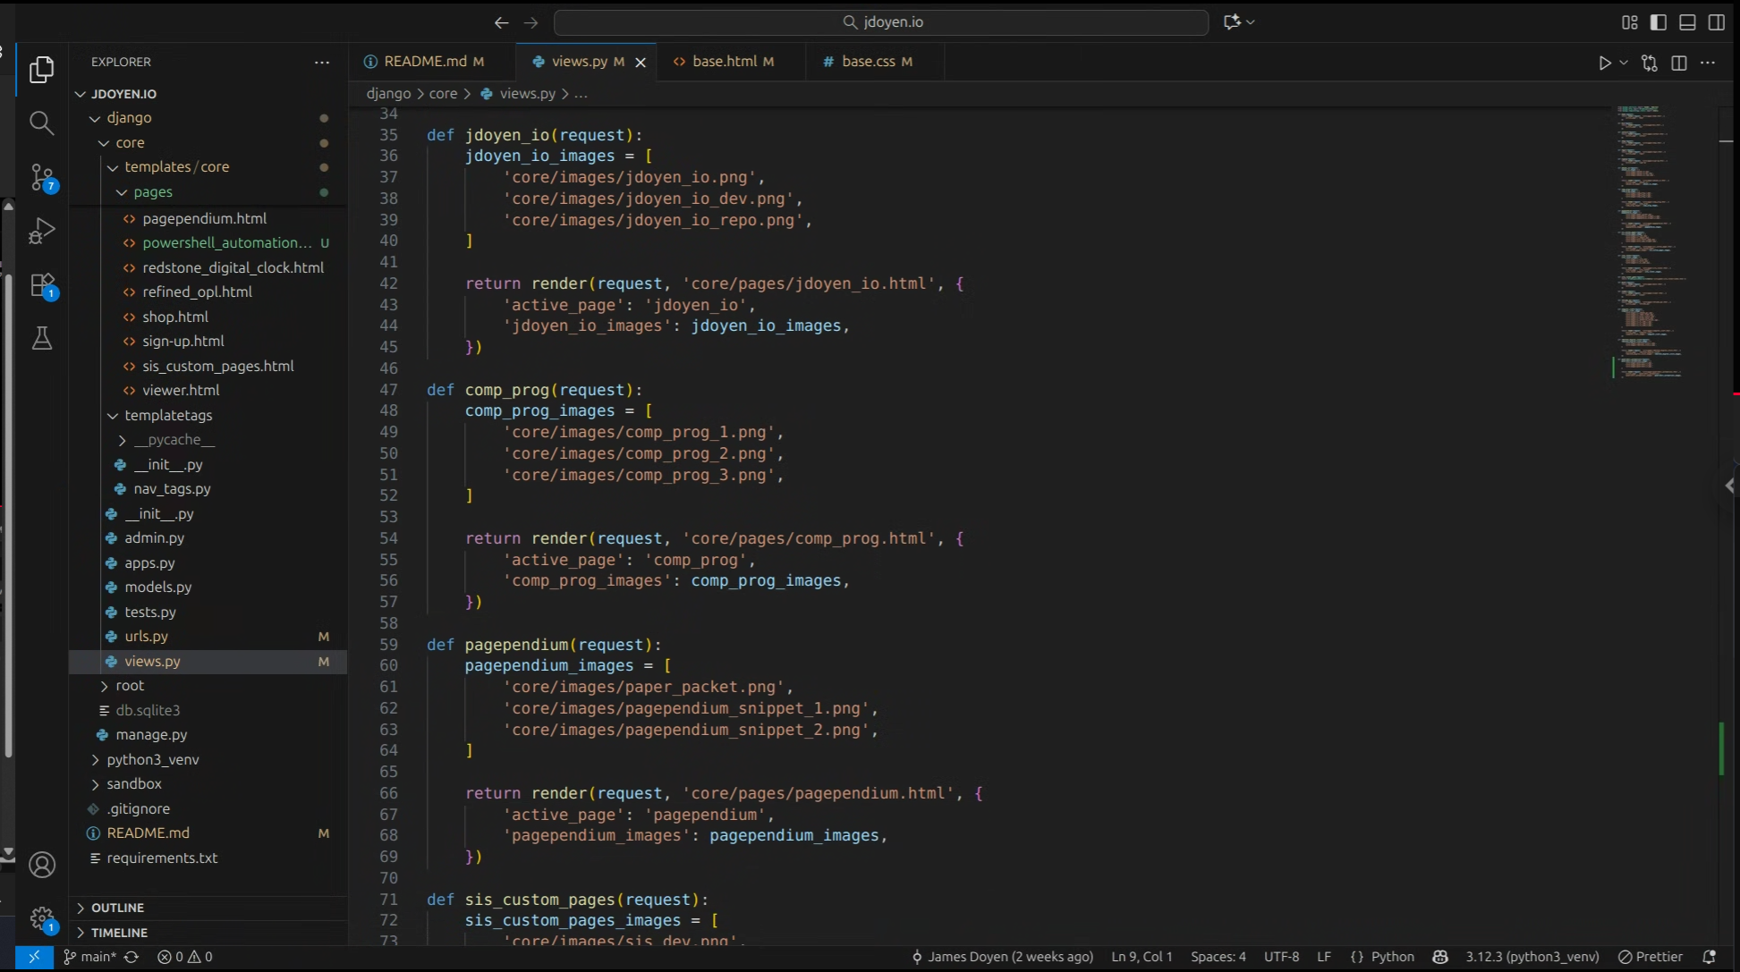Open the Extensions view
The width and height of the screenshot is (1740, 972).
tap(42, 285)
